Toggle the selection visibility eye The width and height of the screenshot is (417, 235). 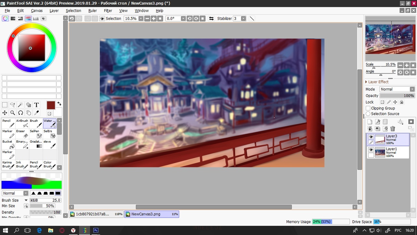coord(102,19)
